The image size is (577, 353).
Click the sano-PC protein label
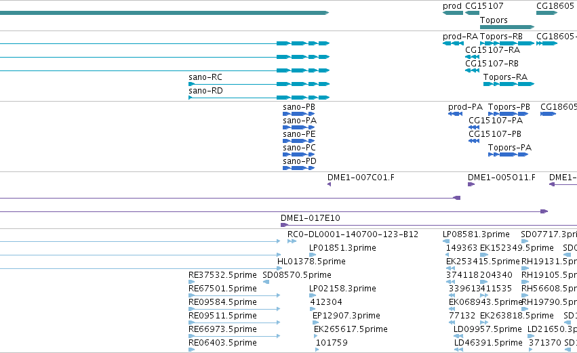[x=299, y=148]
